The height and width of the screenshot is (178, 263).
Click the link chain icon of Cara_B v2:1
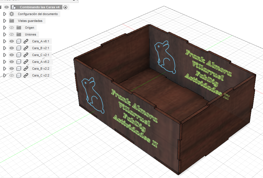coord(26,48)
